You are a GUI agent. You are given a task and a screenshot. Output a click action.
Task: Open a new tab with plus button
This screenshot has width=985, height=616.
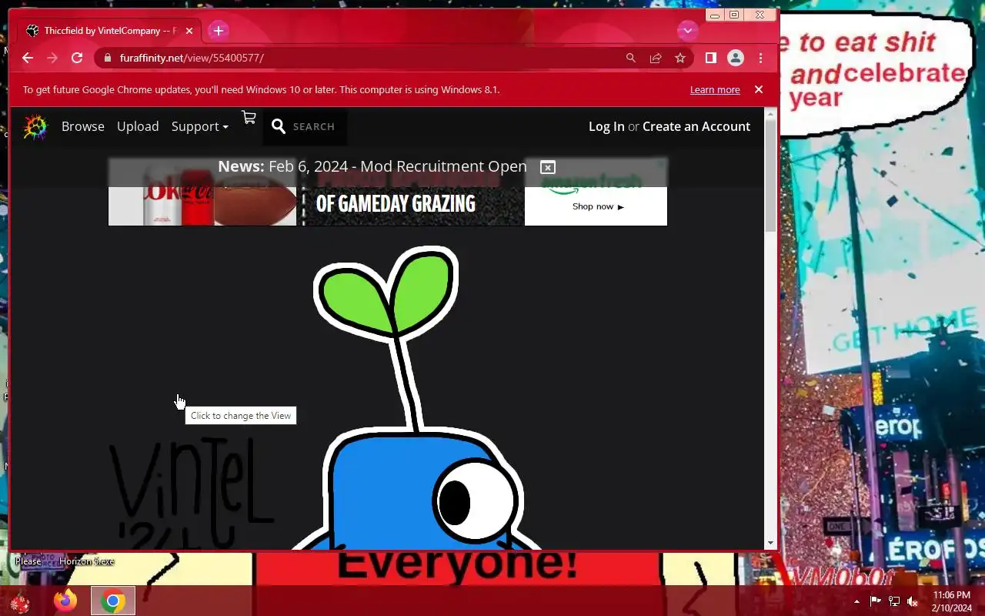coord(219,31)
